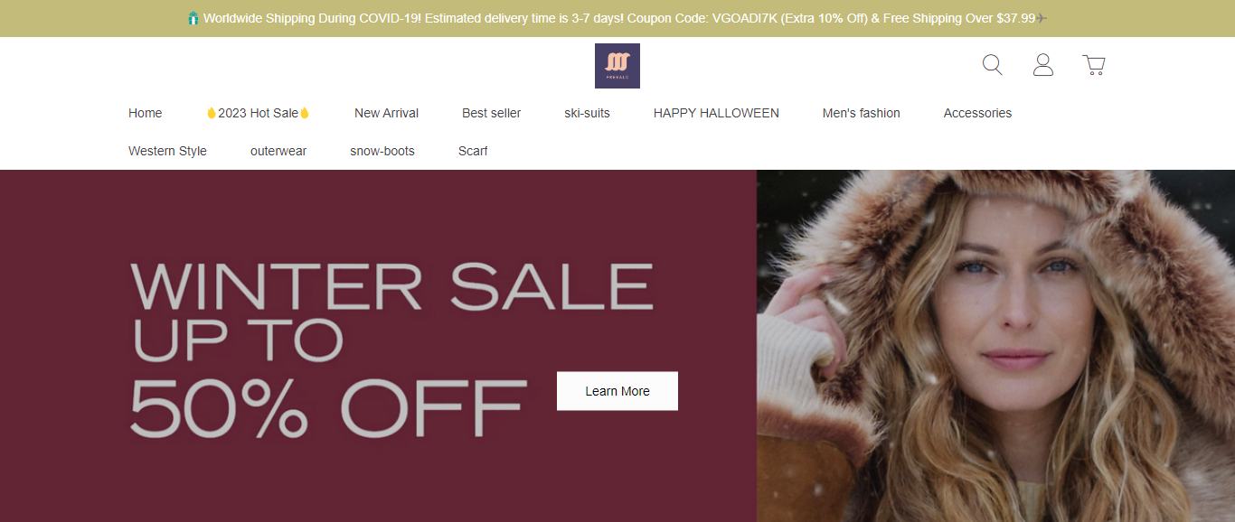Image resolution: width=1235 pixels, height=522 pixels.
Task: Click the gift icon in announcement bar
Action: pyautogui.click(x=193, y=18)
